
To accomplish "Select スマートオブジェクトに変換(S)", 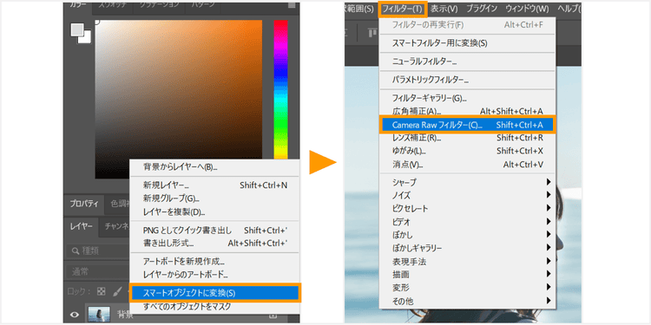I will [214, 293].
